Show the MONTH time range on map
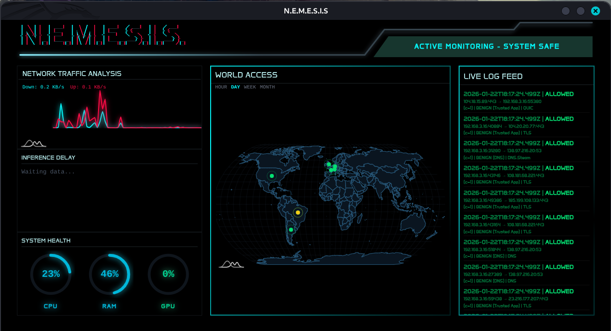The height and width of the screenshot is (331, 611). 267,87
